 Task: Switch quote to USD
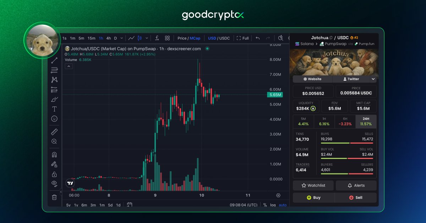(x=212, y=38)
